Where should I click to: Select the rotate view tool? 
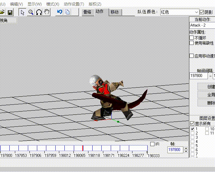point(39,12)
